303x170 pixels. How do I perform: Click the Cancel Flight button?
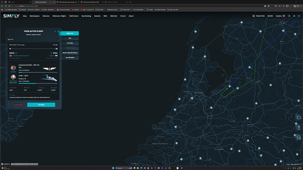pos(18,105)
